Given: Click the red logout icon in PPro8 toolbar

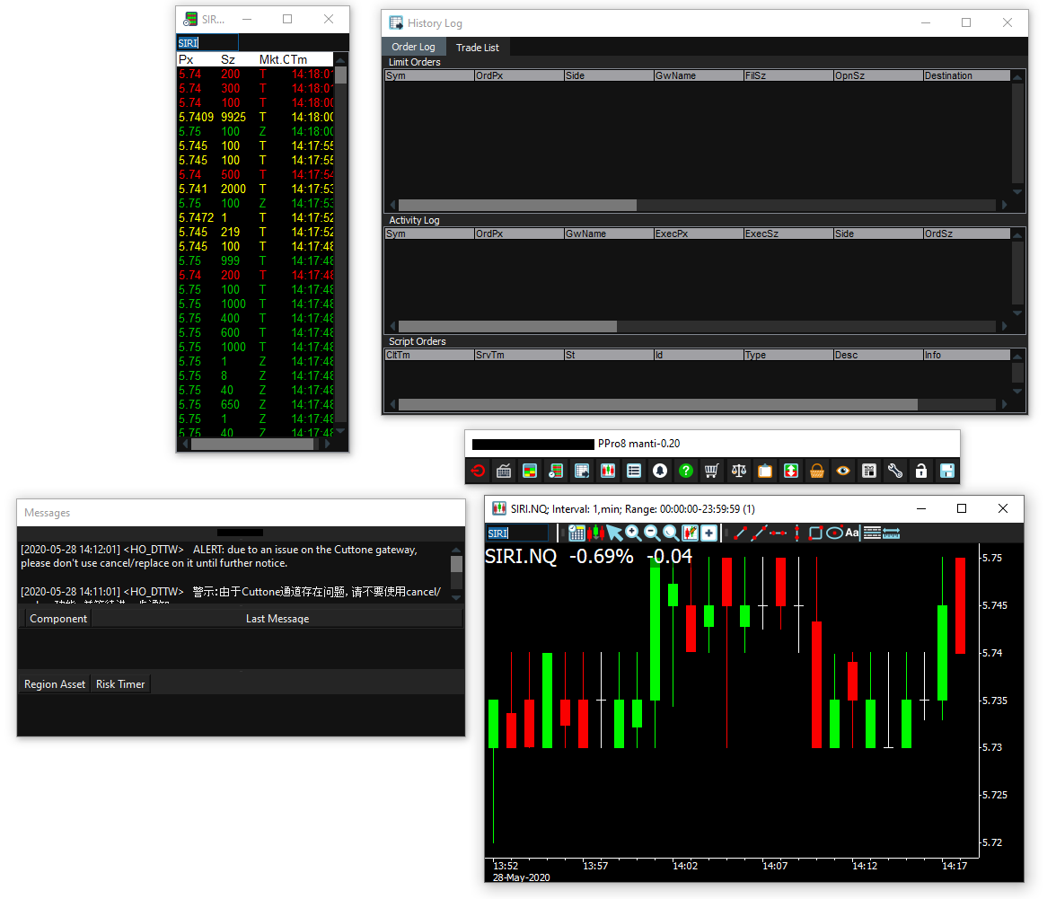Looking at the screenshot, I should tap(478, 471).
